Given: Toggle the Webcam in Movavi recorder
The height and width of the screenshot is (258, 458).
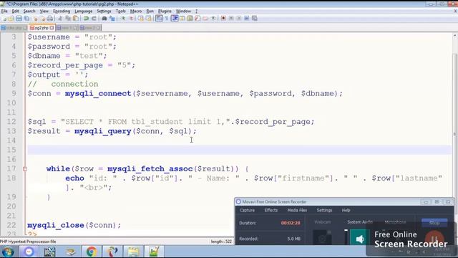Looking at the screenshot, I should [322, 237].
